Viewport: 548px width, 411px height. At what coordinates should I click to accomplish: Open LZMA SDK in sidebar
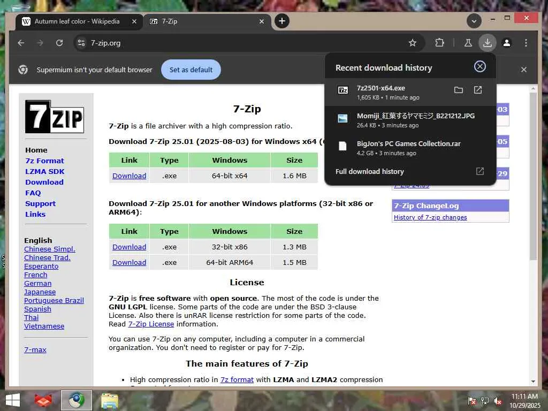pos(45,172)
